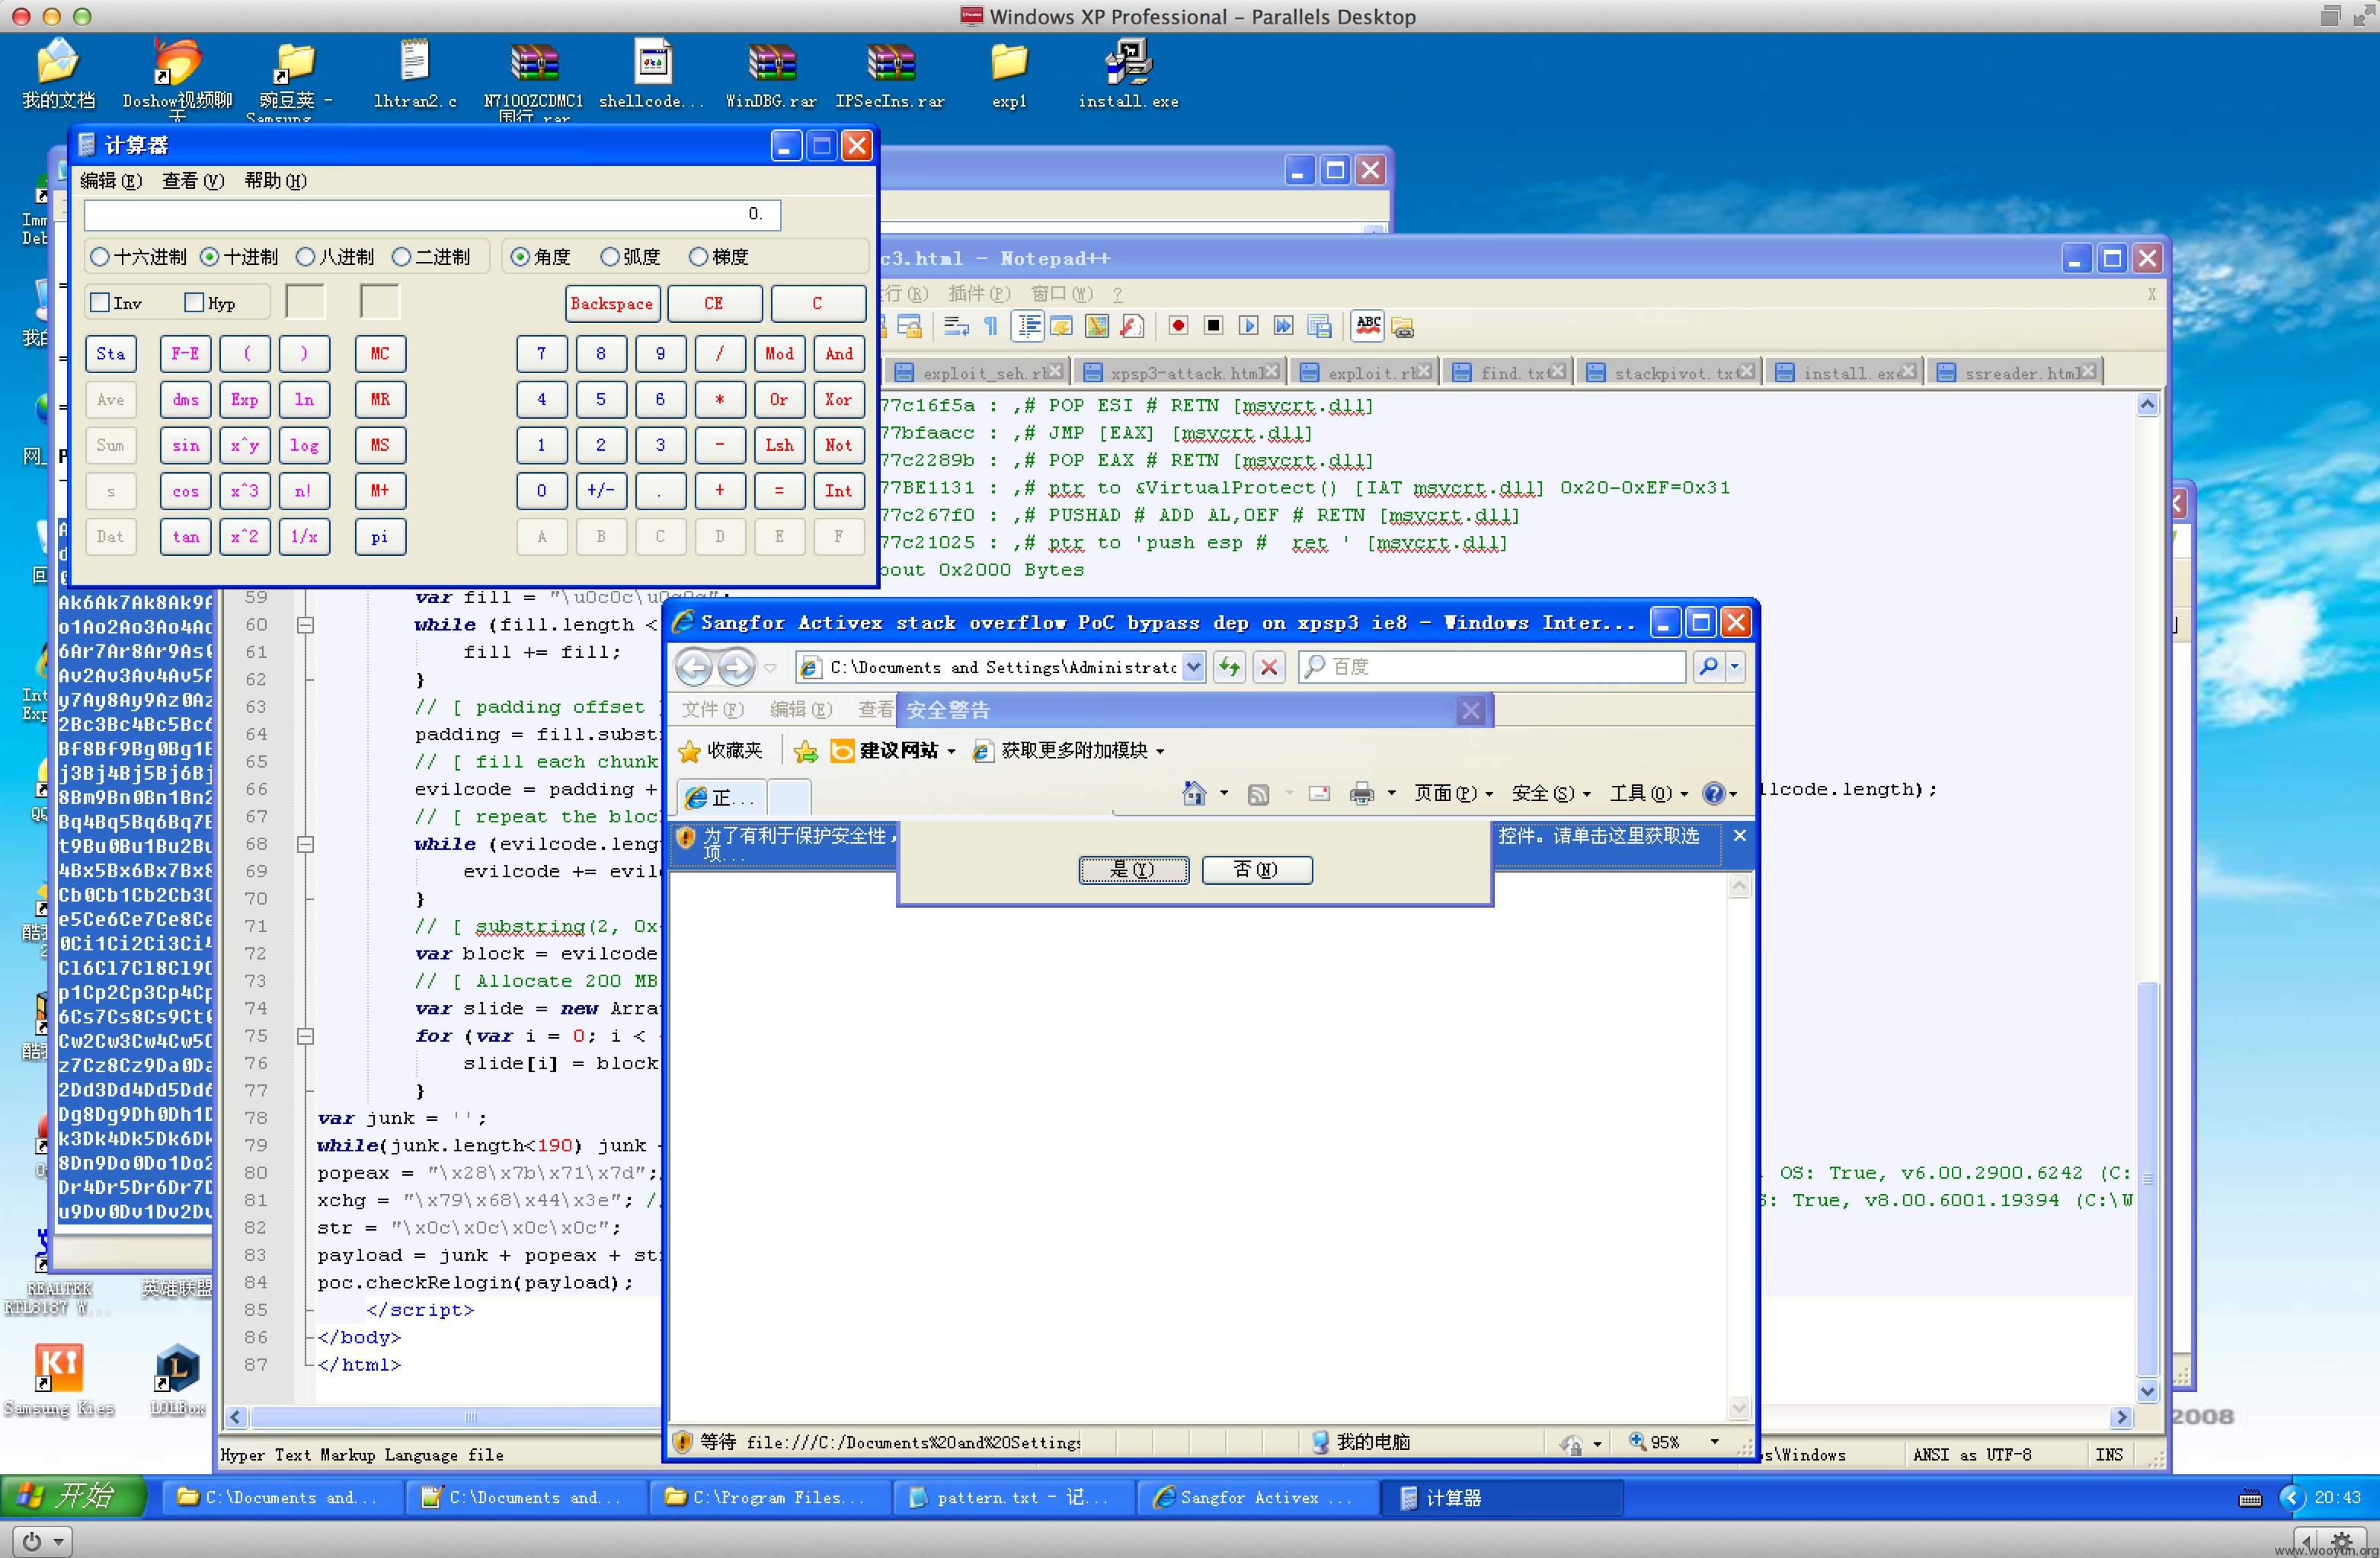This screenshot has width=2380, height=1558.
Task: Stop page loading in Internet Explorer
Action: click(1269, 666)
